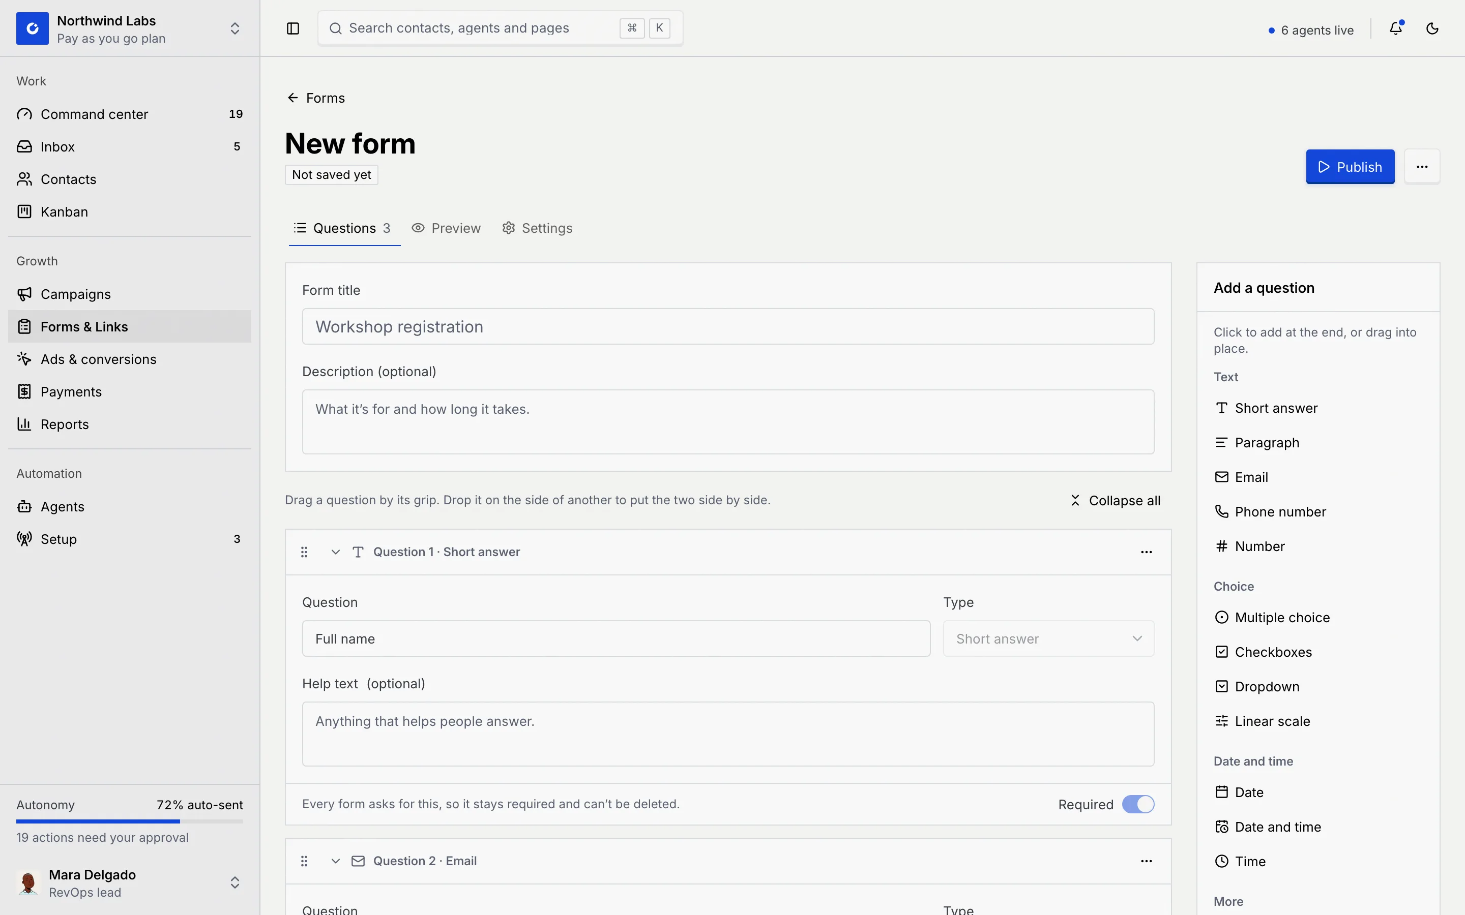This screenshot has height=915, width=1465.
Task: Open Question 1 more options menu
Action: pos(1146,552)
